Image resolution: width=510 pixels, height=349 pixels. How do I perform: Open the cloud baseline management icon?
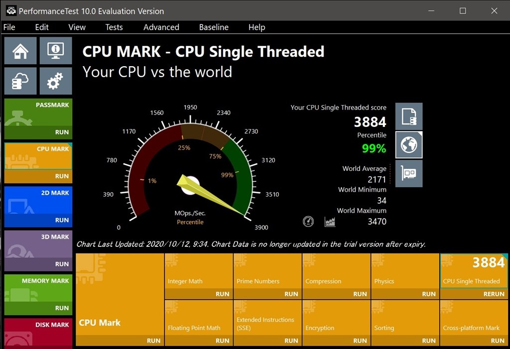click(20, 81)
